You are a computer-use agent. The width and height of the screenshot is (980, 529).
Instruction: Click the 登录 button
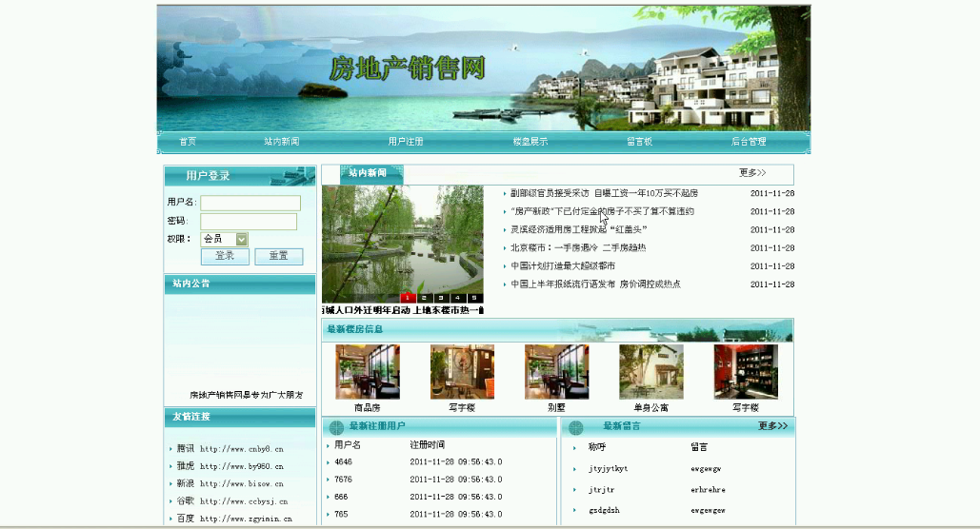pyautogui.click(x=225, y=256)
